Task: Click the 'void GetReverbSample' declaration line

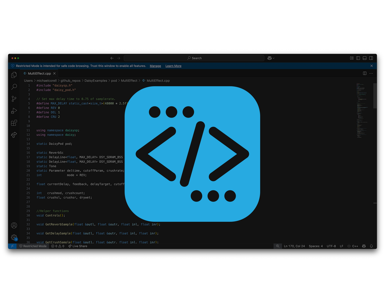Action: click(x=98, y=225)
